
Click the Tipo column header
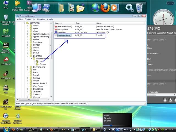click(78, 23)
